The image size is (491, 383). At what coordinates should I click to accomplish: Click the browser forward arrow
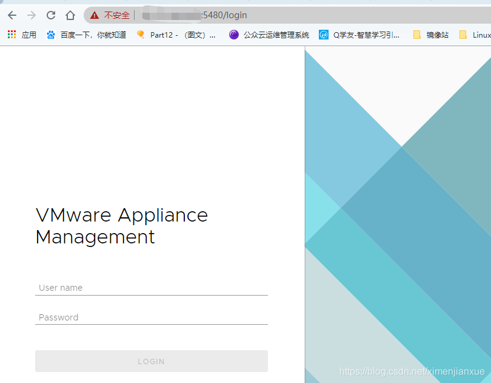pos(32,15)
